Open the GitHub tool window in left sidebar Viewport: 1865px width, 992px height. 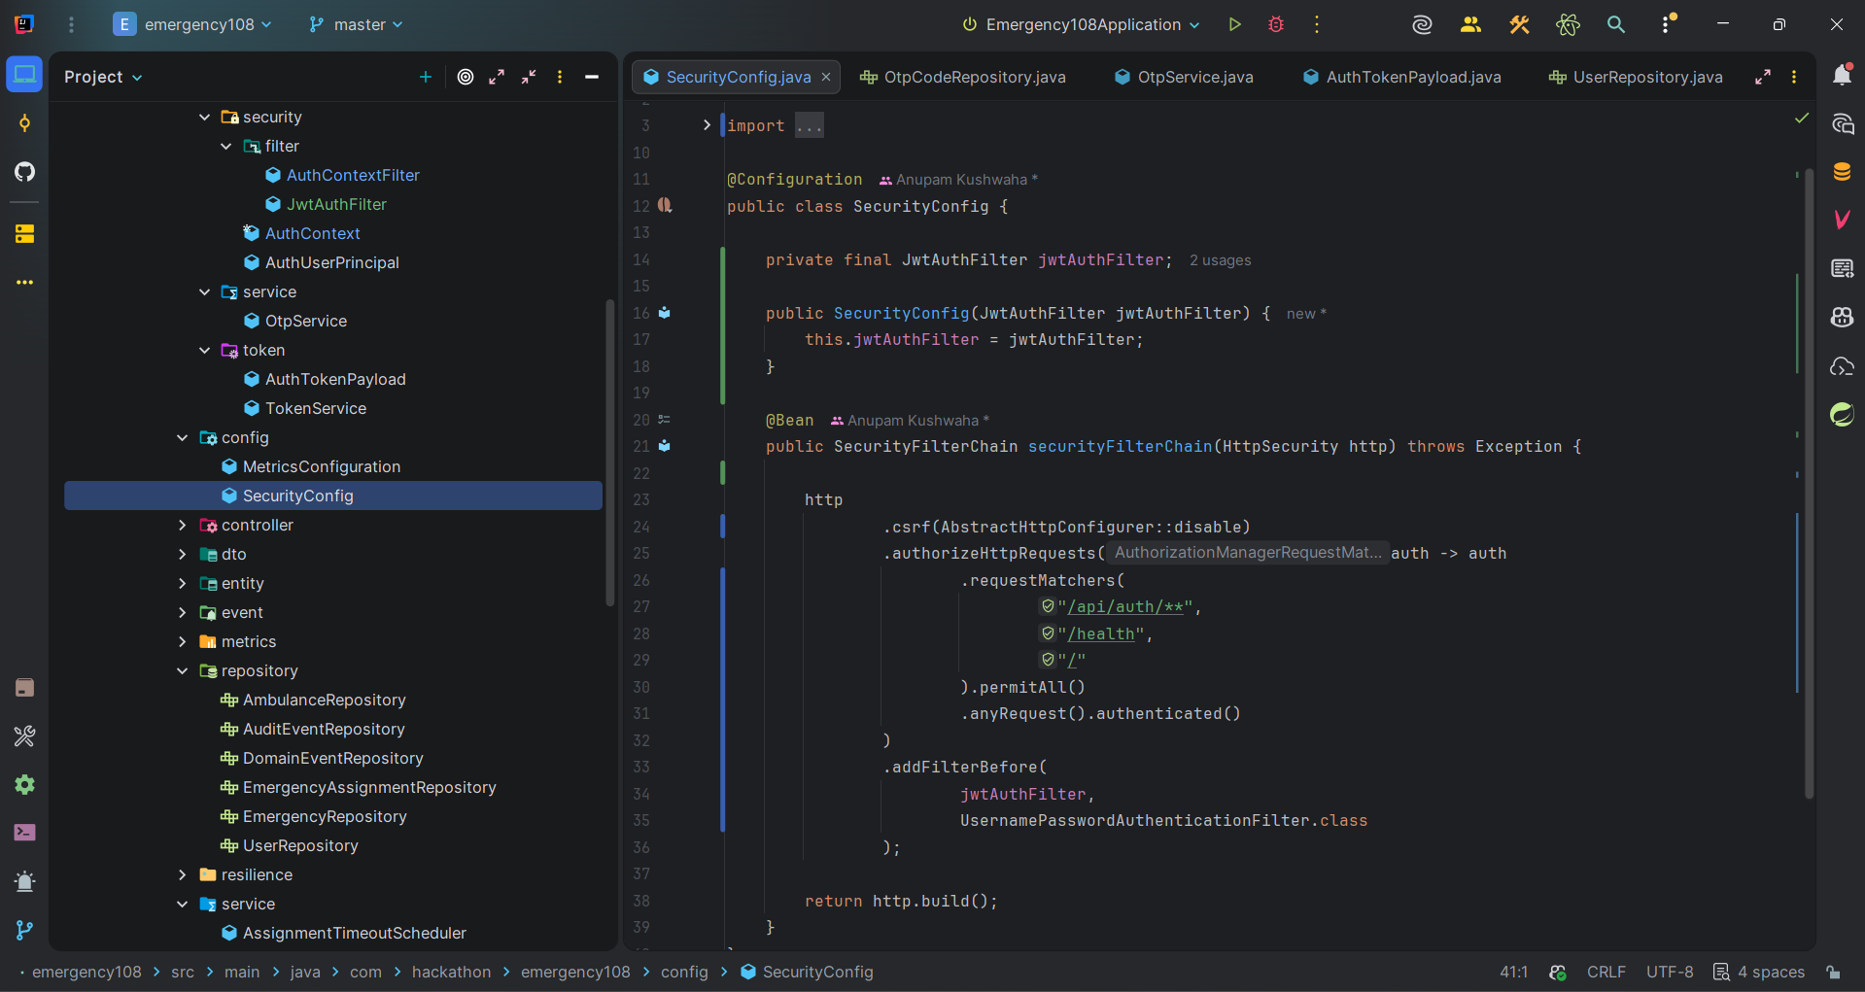[x=24, y=172]
